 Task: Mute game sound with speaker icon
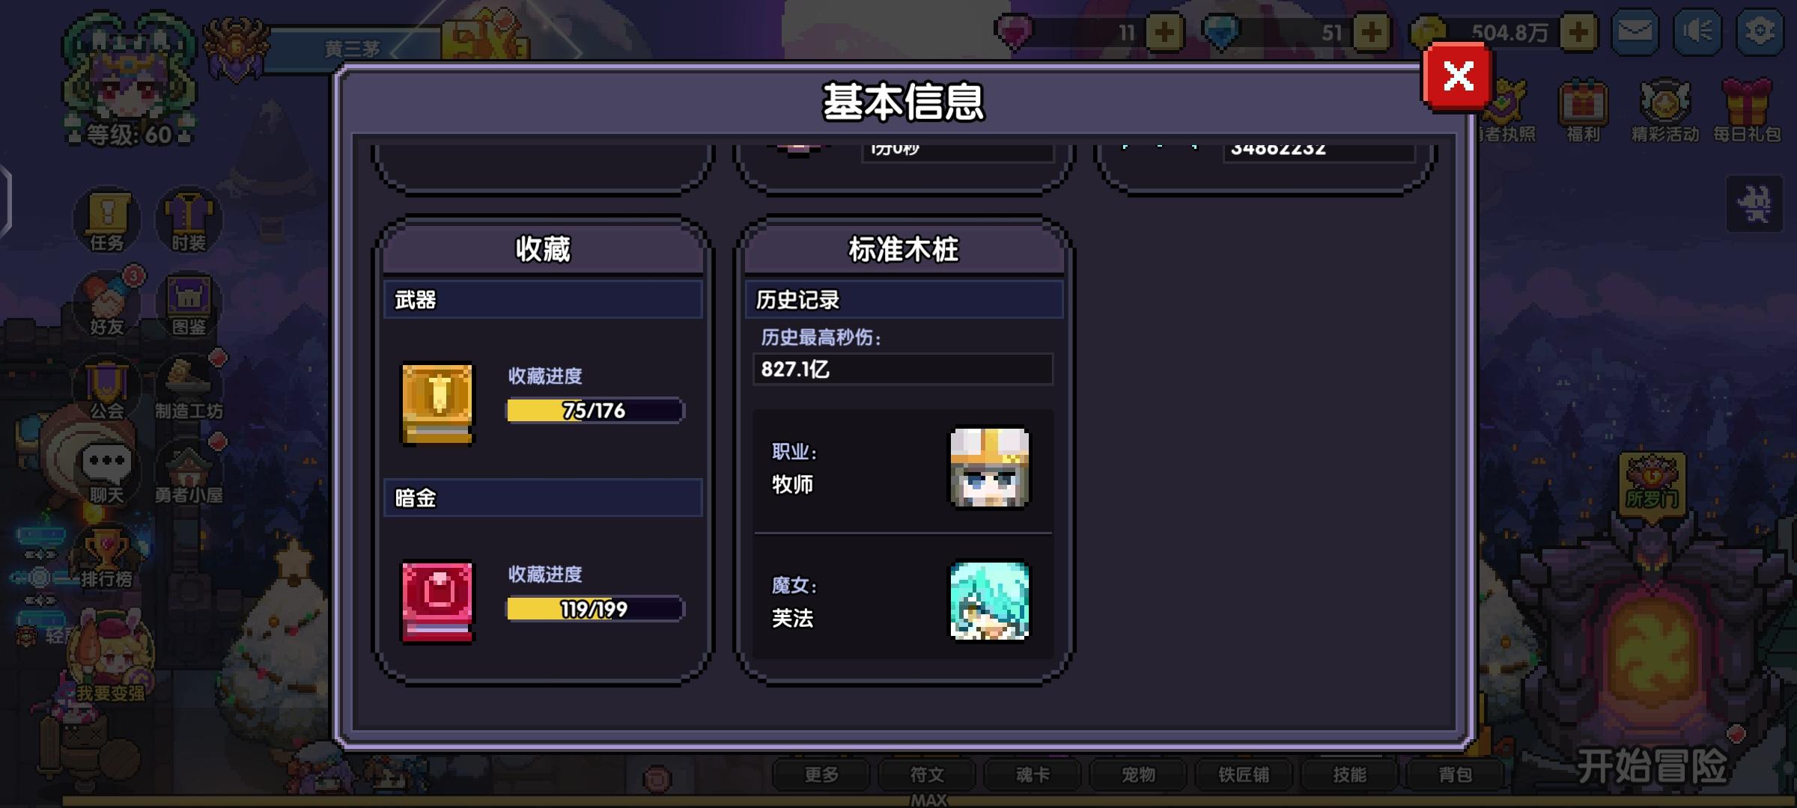1697,31
